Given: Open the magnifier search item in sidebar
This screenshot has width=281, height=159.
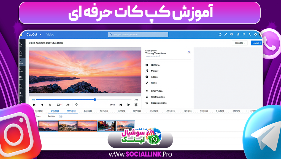Looking at the screenshot, I should [21, 44].
